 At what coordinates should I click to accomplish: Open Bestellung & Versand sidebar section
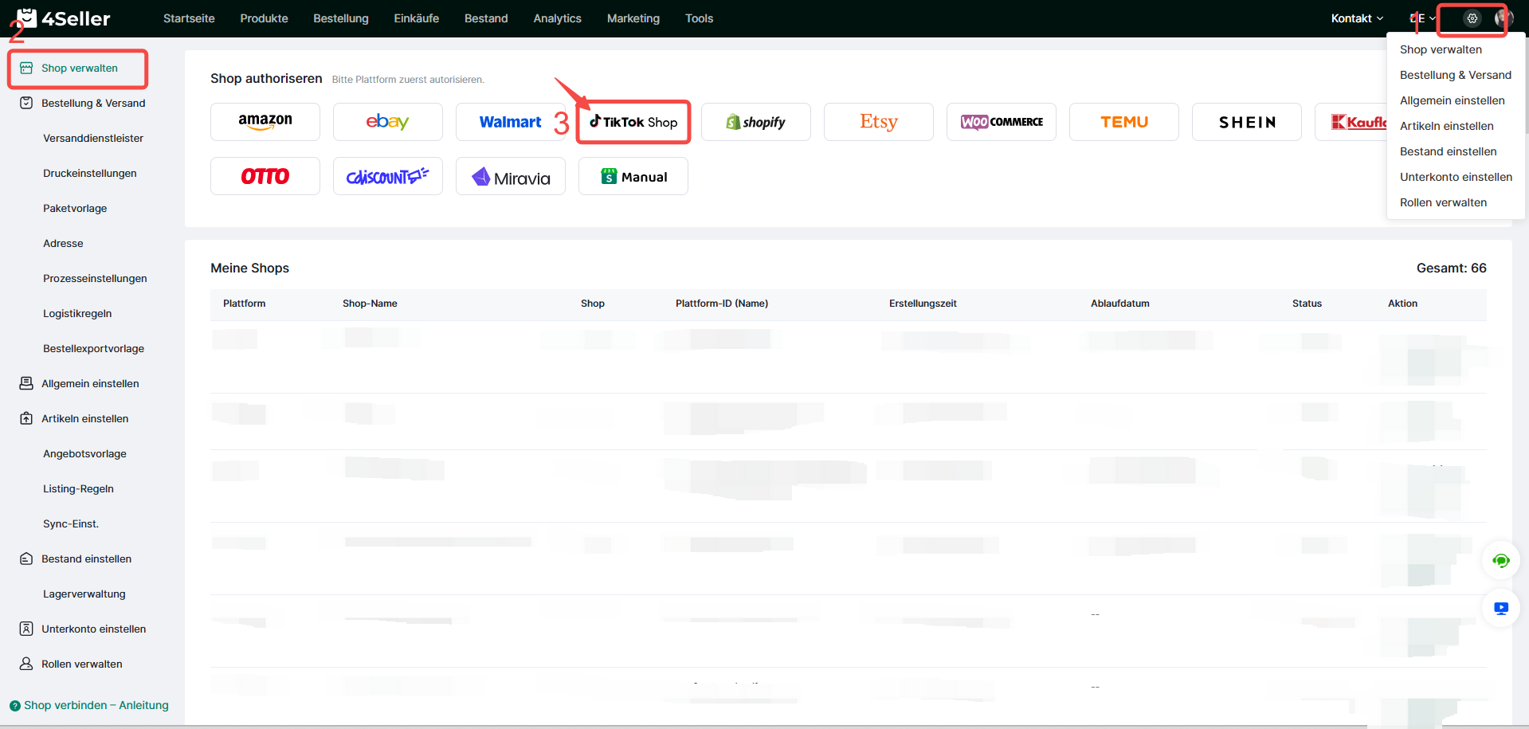coord(93,103)
